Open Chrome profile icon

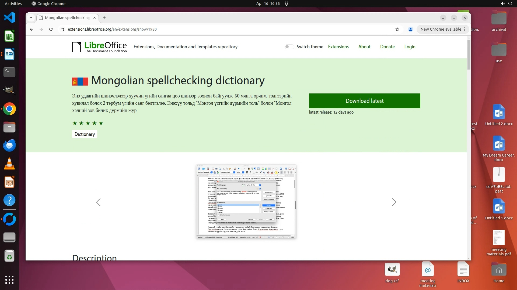click(x=410, y=29)
